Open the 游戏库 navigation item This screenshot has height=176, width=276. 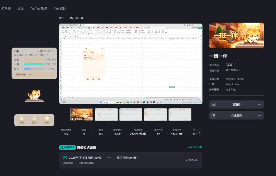pos(6,8)
